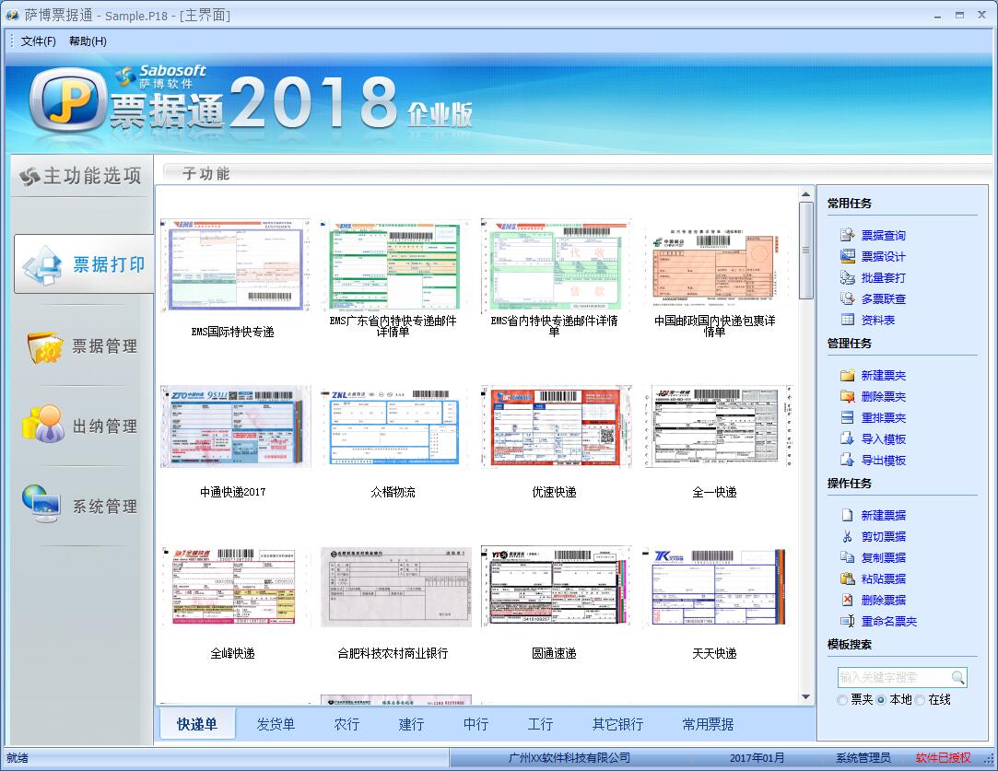The width and height of the screenshot is (998, 771).
Task: Select the 全峰快递 template thumbnail
Action: point(235,587)
